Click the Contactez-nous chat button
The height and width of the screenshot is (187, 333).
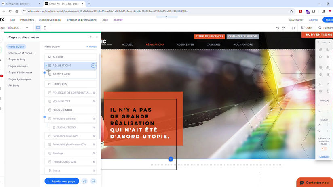coord(315,182)
